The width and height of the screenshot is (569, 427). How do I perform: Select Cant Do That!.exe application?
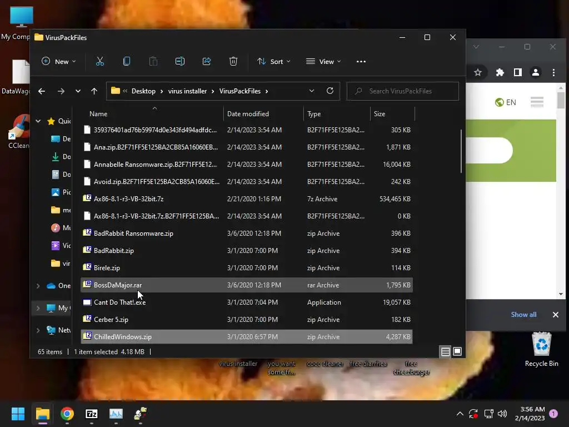247,302
